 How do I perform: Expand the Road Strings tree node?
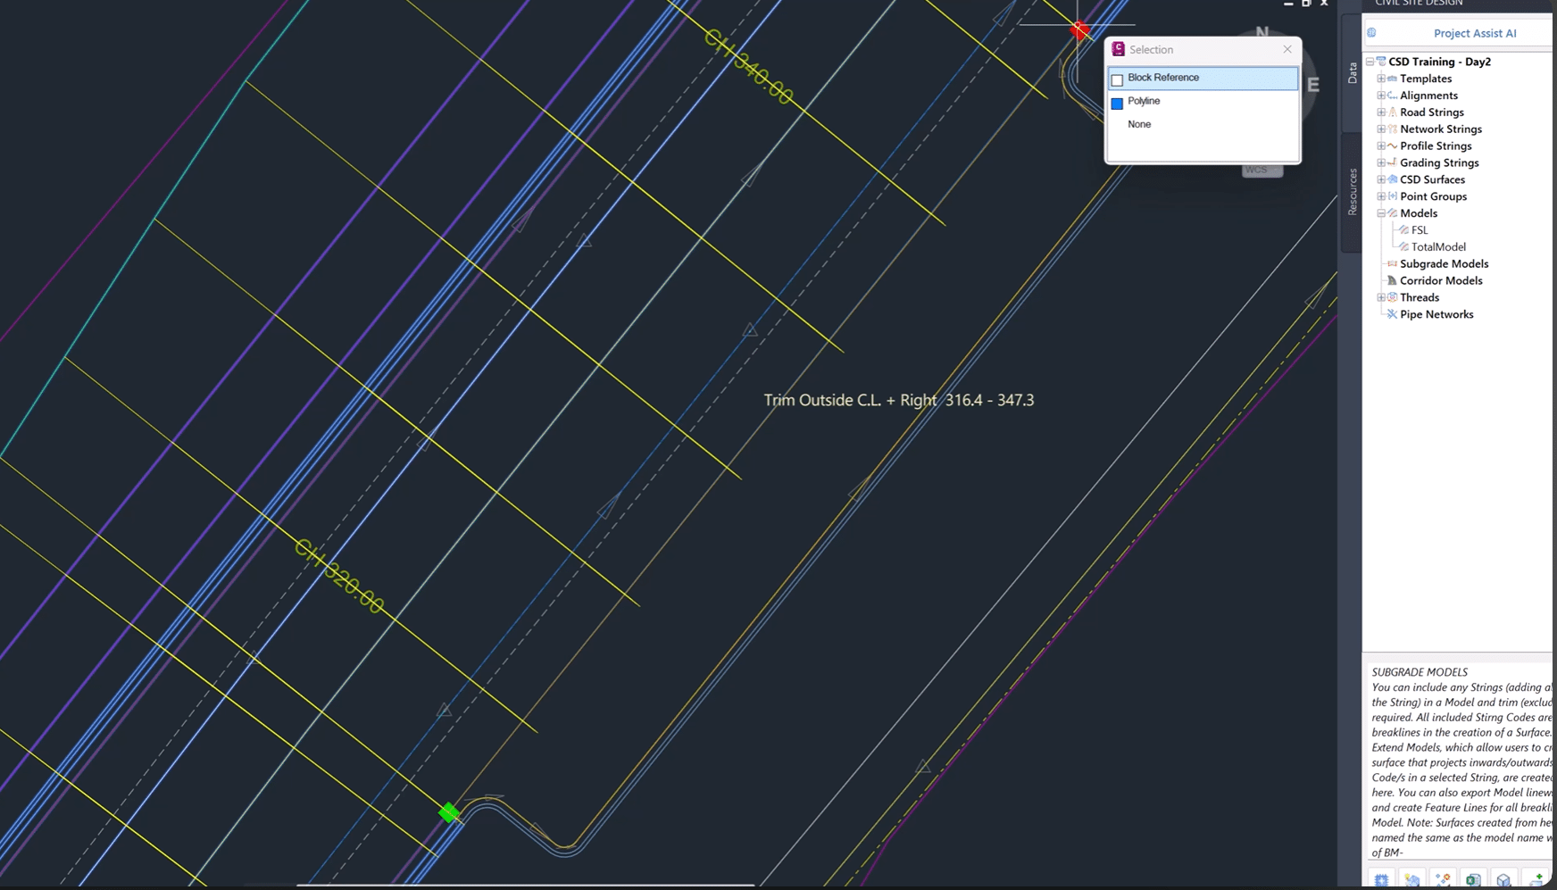tap(1381, 112)
